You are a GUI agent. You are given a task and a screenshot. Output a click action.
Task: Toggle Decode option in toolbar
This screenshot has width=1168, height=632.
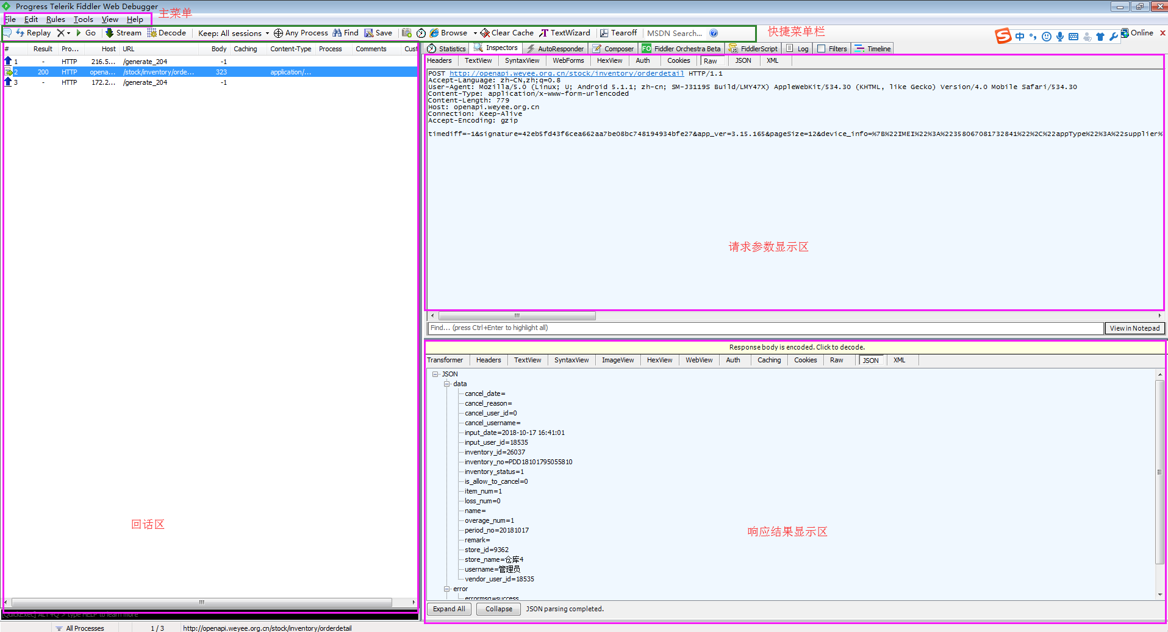167,33
